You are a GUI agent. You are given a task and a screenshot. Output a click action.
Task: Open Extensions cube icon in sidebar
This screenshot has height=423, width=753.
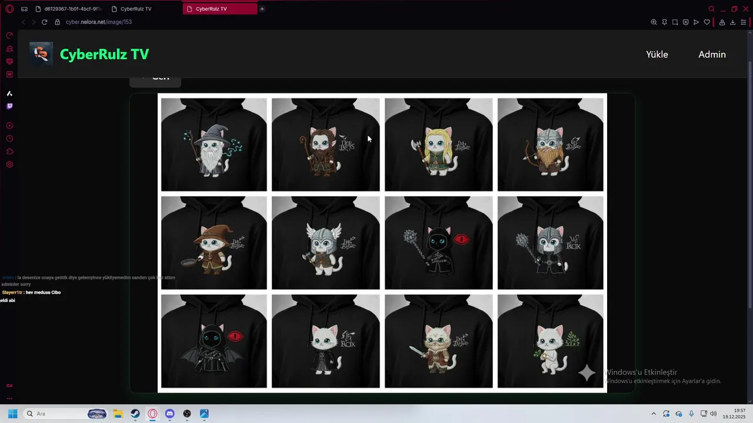[x=9, y=152]
